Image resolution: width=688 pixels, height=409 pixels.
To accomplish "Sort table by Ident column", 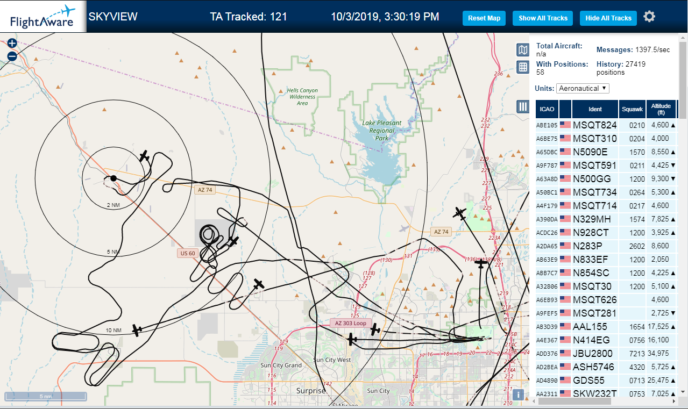I will pos(595,109).
